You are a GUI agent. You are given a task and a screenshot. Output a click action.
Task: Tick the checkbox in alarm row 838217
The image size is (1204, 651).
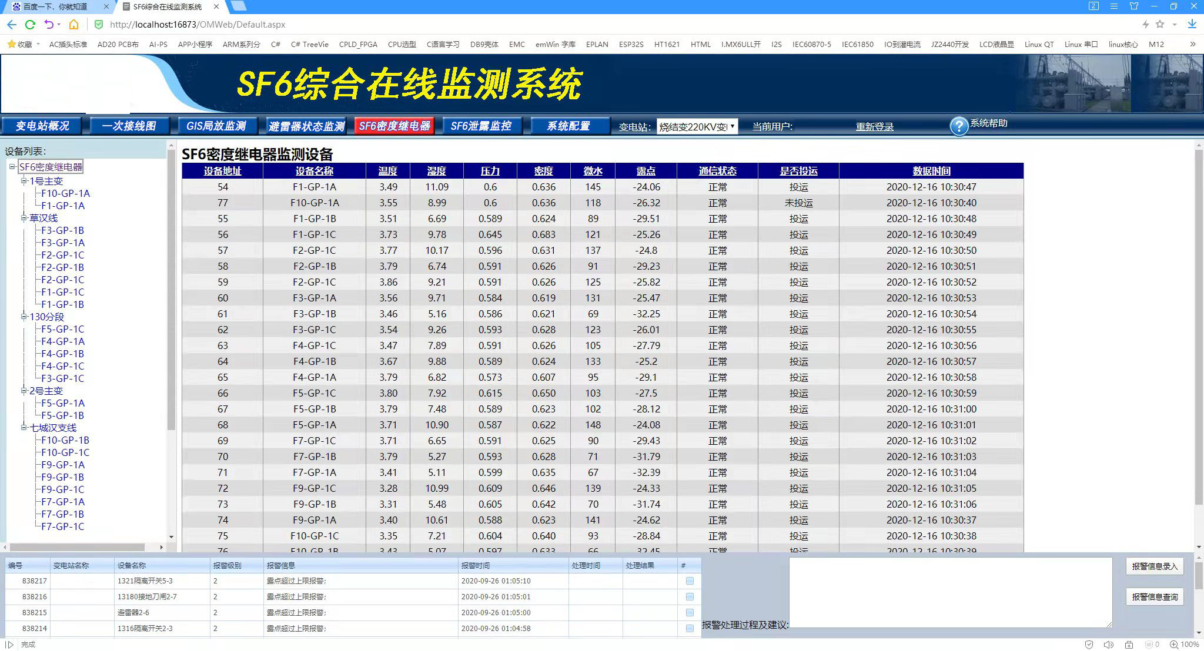click(x=690, y=580)
